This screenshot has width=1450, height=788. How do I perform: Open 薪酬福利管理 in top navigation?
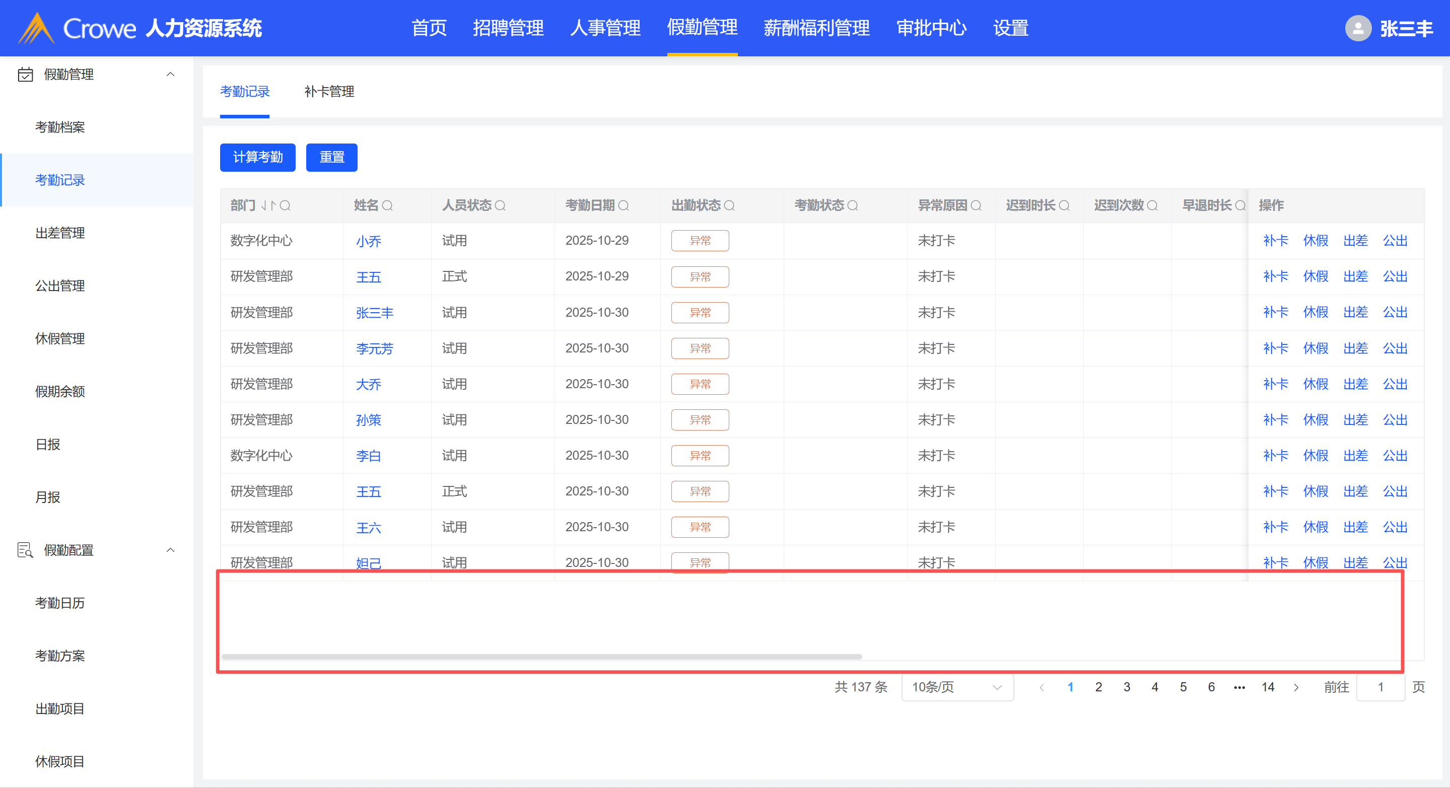(816, 28)
